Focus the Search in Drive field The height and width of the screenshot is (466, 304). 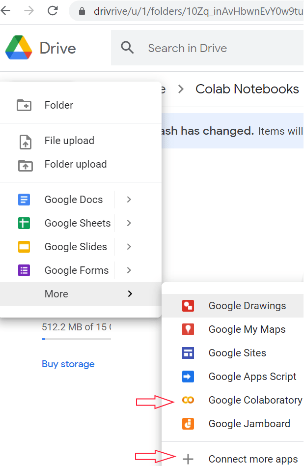(207, 48)
